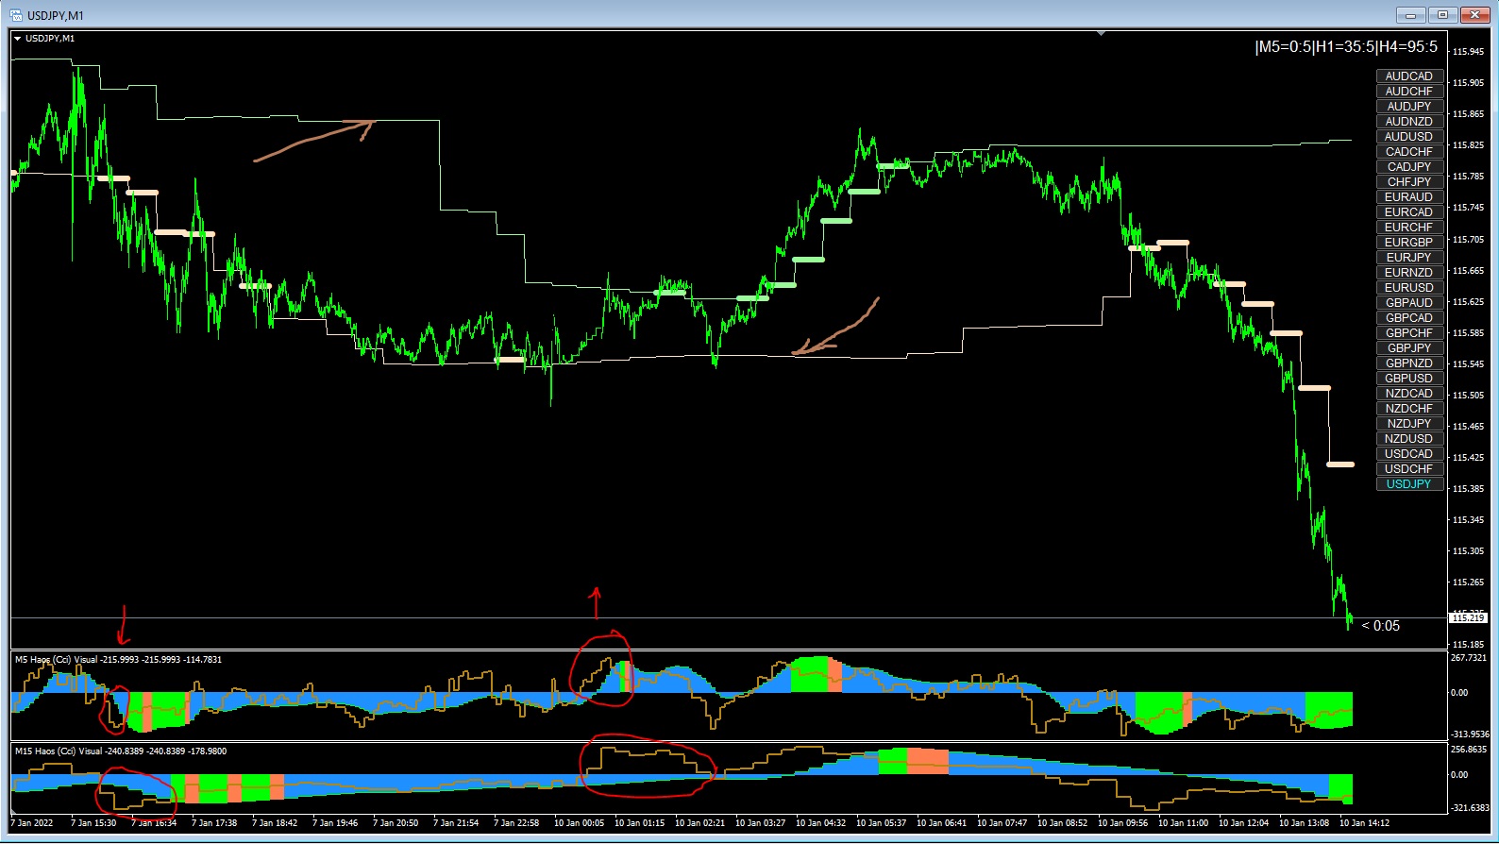Maximize the USDJPY,M1 chart window

1442,15
